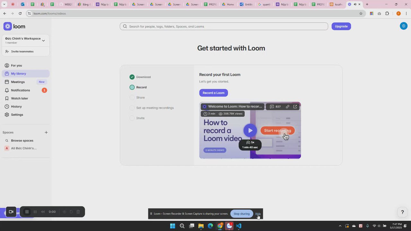411x231 pixels.
Task: Open the video's 827 comments icon
Action: point(275,107)
